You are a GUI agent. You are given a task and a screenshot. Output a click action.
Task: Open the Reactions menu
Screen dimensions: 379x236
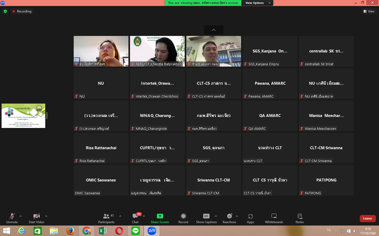(229, 218)
